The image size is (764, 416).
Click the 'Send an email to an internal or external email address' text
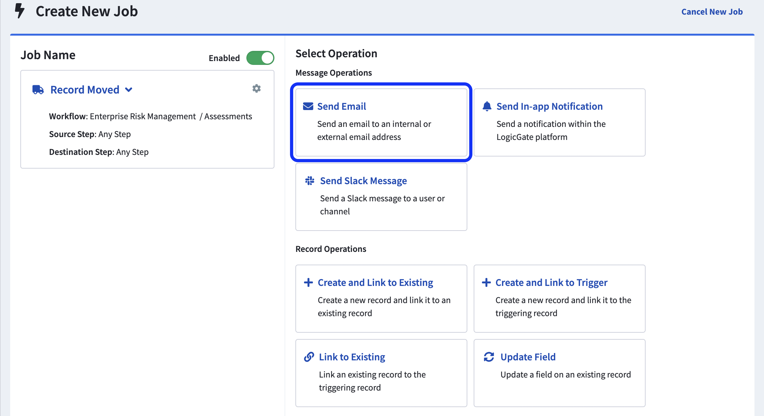374,130
